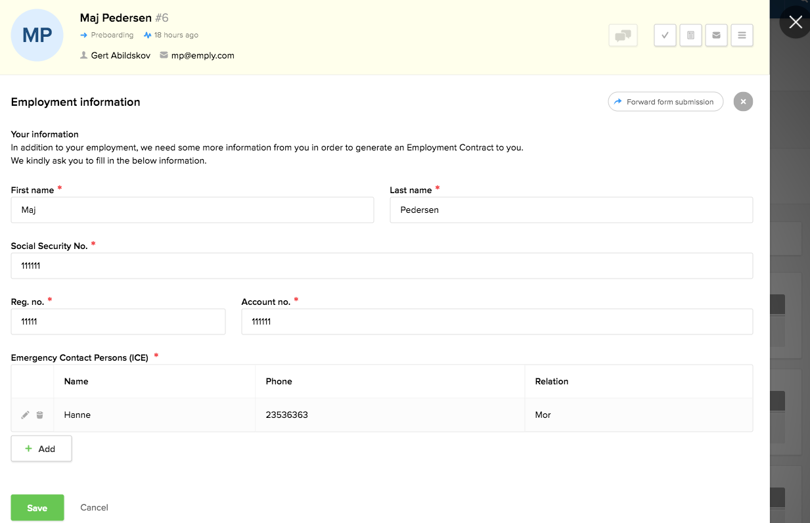Focus the Last name text field

570,210
